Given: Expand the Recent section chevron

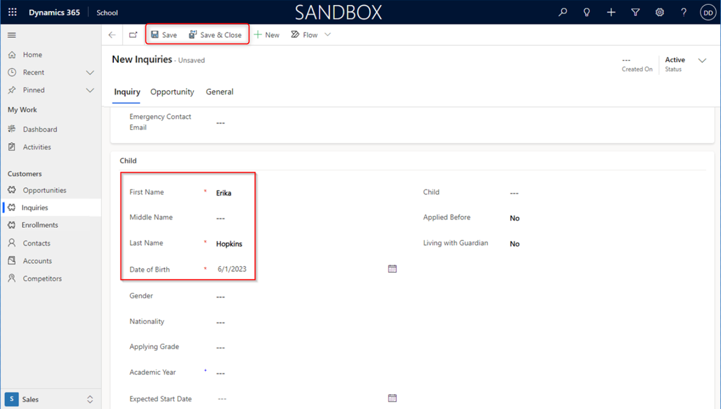Looking at the screenshot, I should pyautogui.click(x=90, y=73).
